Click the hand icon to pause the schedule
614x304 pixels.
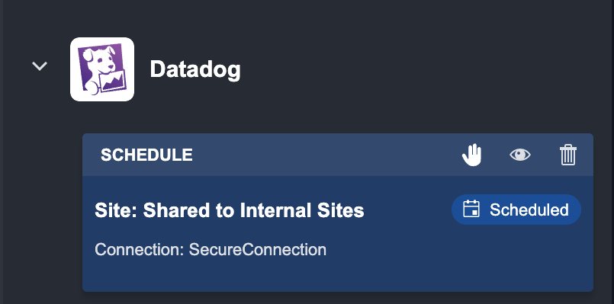point(472,155)
